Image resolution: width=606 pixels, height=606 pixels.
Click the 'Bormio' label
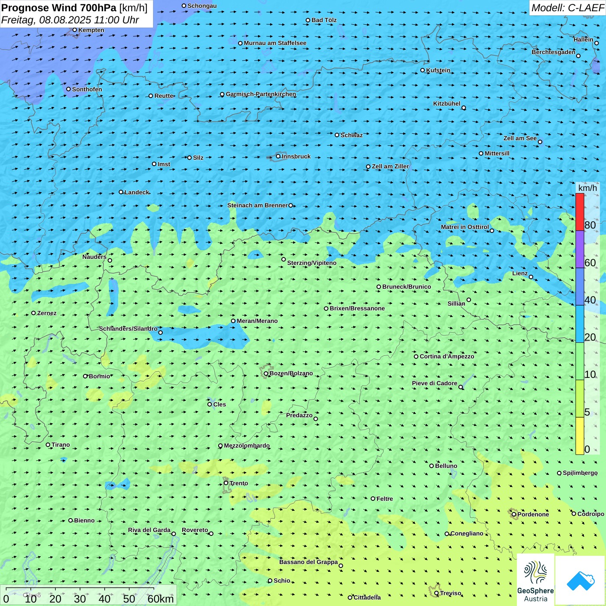pyautogui.click(x=100, y=376)
